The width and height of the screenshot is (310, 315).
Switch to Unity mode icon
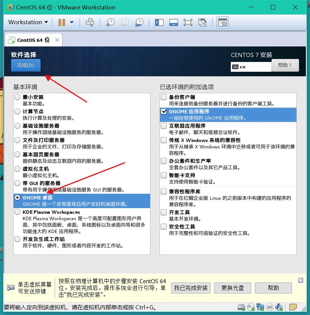point(202,22)
